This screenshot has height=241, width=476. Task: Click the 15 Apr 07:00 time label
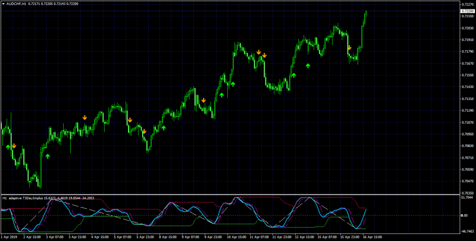pyautogui.click(x=326, y=237)
